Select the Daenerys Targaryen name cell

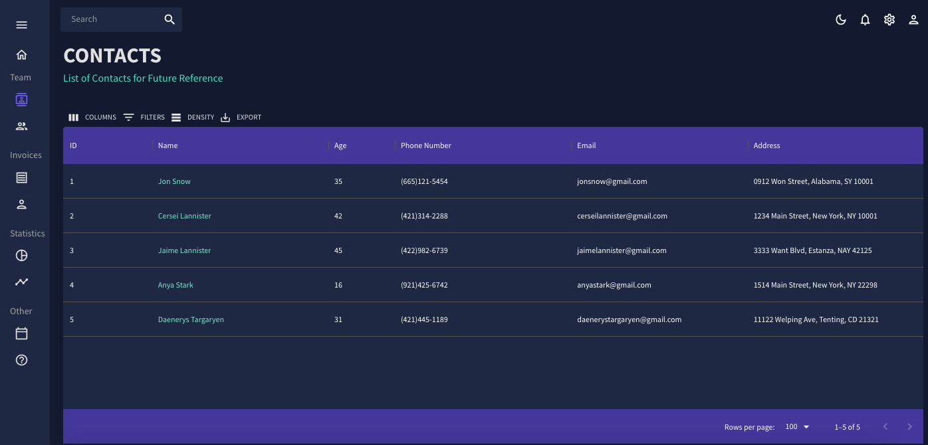tap(191, 319)
